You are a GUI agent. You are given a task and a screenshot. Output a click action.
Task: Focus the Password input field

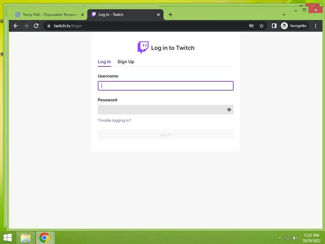click(x=166, y=110)
